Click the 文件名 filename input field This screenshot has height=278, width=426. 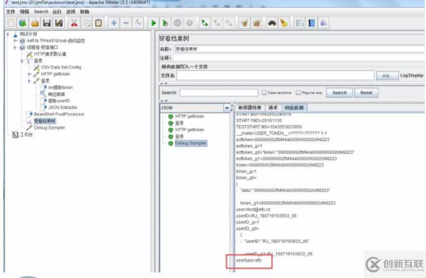pos(275,75)
